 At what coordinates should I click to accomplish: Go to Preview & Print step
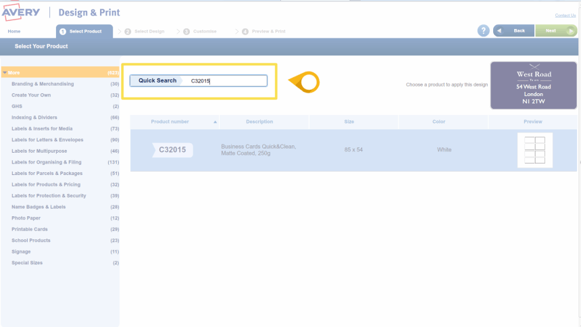263,32
